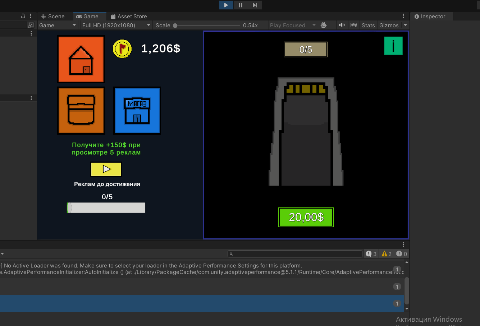
Task: Click the green 20,00$ purchase button
Action: (x=306, y=217)
